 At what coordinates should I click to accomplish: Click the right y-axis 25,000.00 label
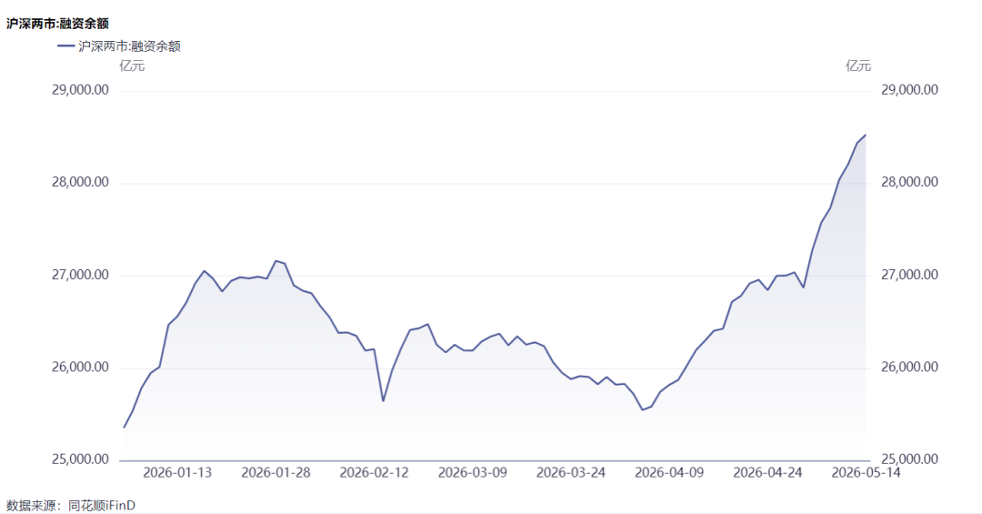coord(909,459)
